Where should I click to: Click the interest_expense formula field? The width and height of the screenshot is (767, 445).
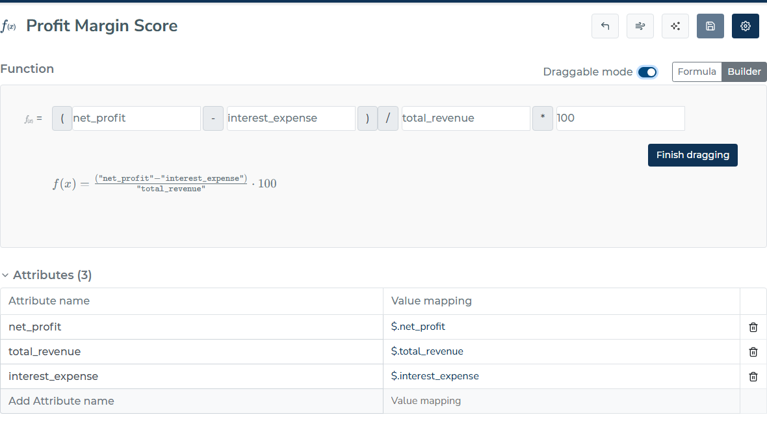click(291, 118)
